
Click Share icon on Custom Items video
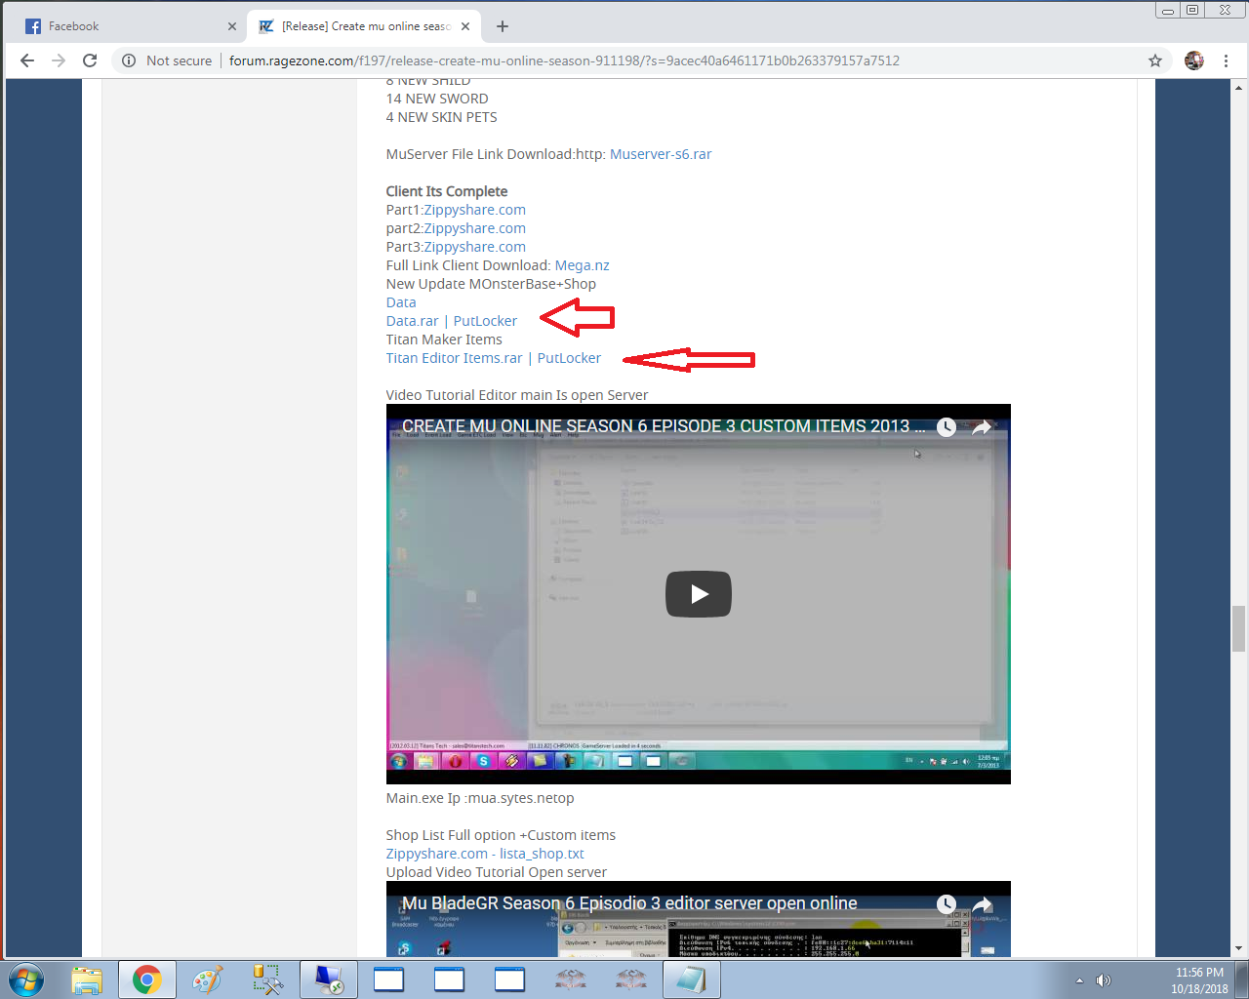982,427
